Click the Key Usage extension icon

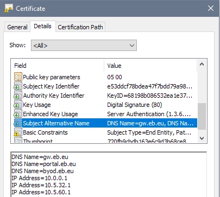(x=18, y=105)
